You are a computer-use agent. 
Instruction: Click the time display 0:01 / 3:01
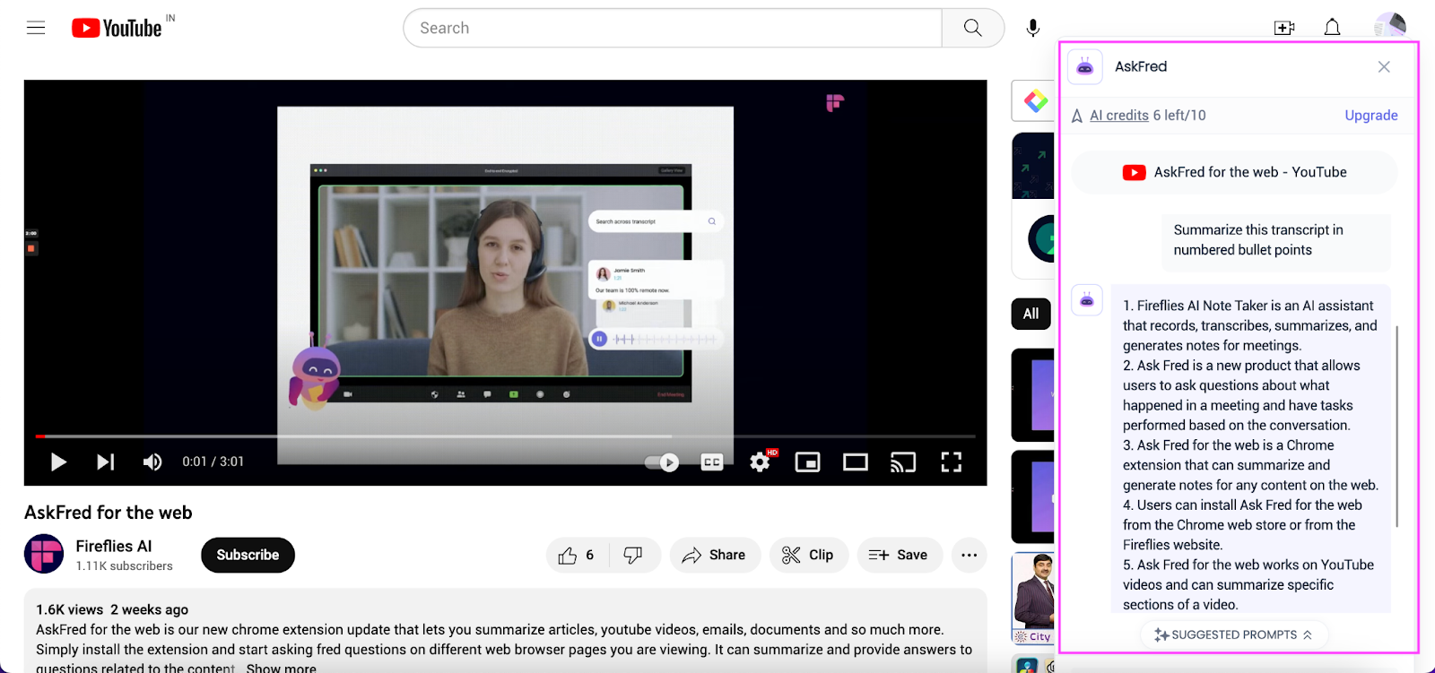[213, 462]
